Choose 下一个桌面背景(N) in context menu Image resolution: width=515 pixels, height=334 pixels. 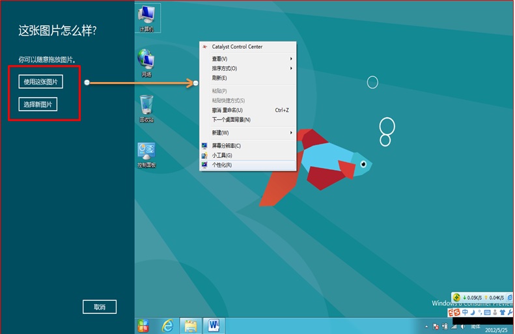(248, 120)
